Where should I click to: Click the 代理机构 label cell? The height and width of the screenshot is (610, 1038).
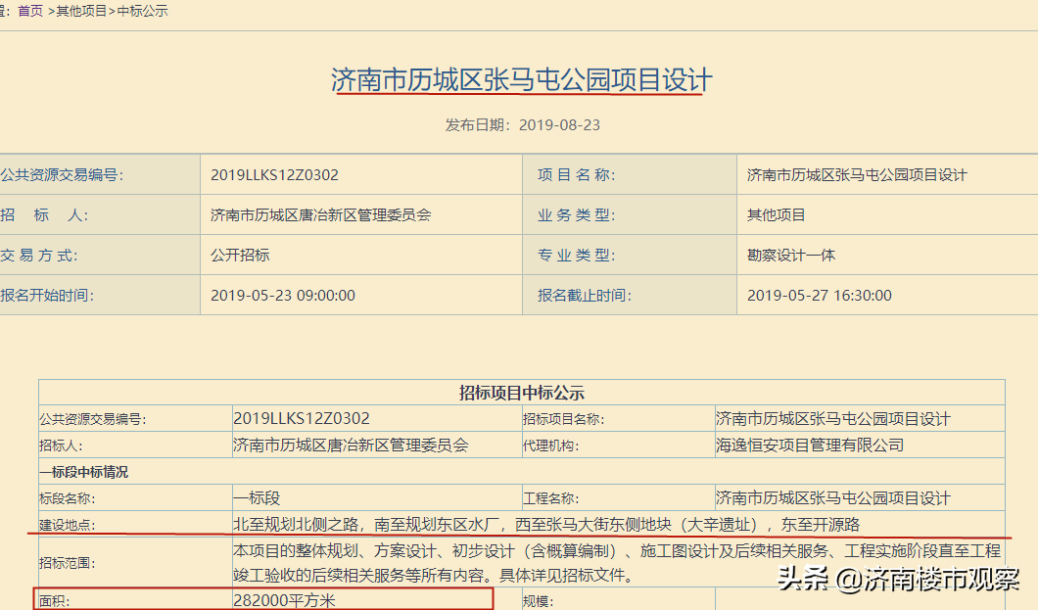pyautogui.click(x=550, y=446)
